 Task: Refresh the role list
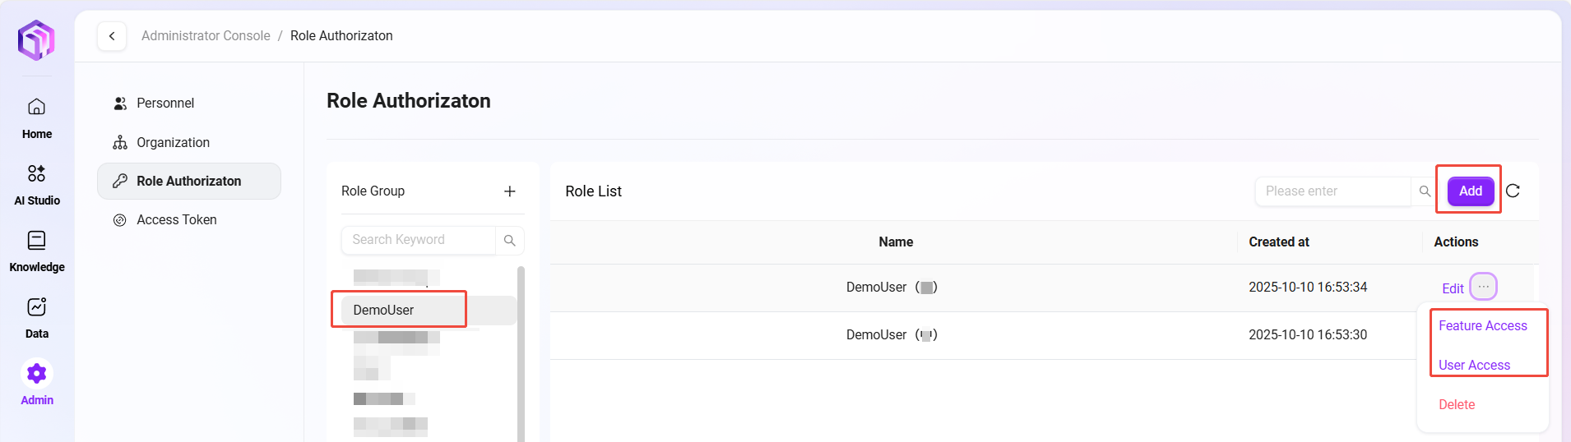1513,191
